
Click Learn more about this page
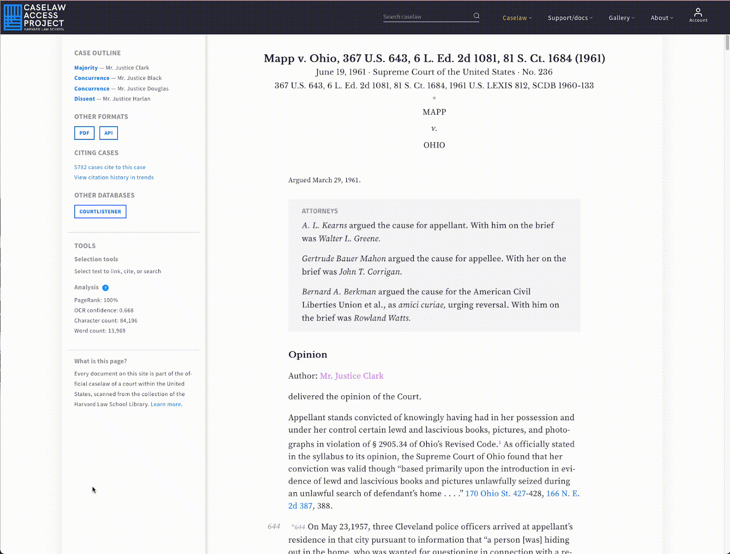pyautogui.click(x=166, y=404)
